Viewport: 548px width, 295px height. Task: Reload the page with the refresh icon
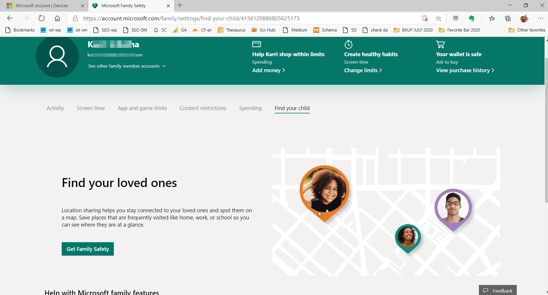point(42,18)
